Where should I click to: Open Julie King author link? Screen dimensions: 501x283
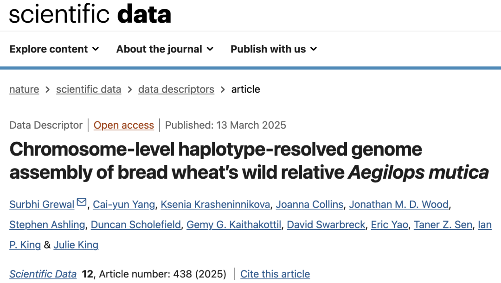click(x=76, y=245)
